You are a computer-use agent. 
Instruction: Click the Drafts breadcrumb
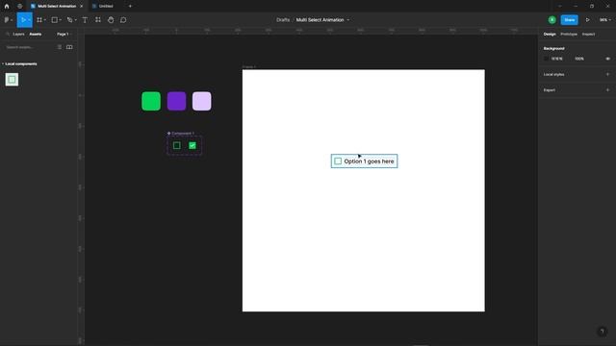(x=283, y=19)
